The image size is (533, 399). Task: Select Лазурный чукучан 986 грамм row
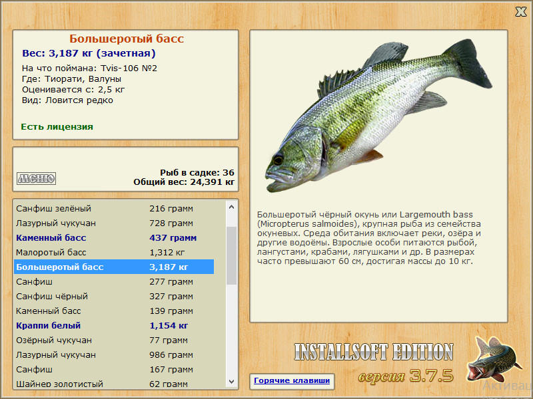[x=114, y=355]
